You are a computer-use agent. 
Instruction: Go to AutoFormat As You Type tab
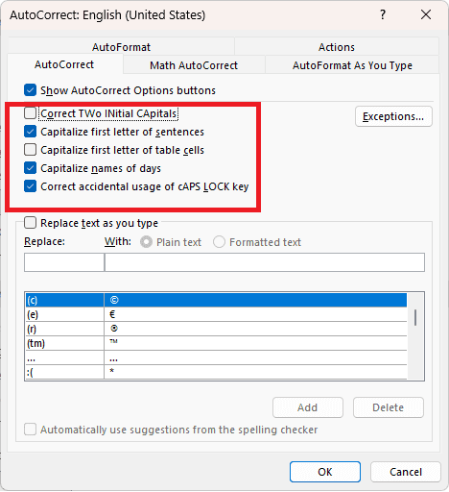pos(352,65)
